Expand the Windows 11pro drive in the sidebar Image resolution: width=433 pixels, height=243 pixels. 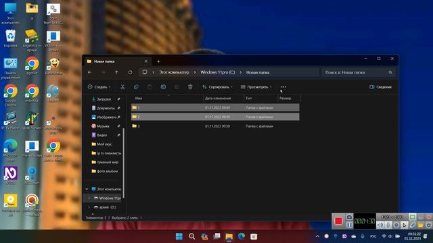coord(89,198)
